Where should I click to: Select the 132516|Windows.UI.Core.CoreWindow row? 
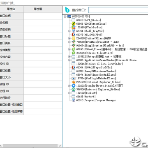(x=99, y=64)
